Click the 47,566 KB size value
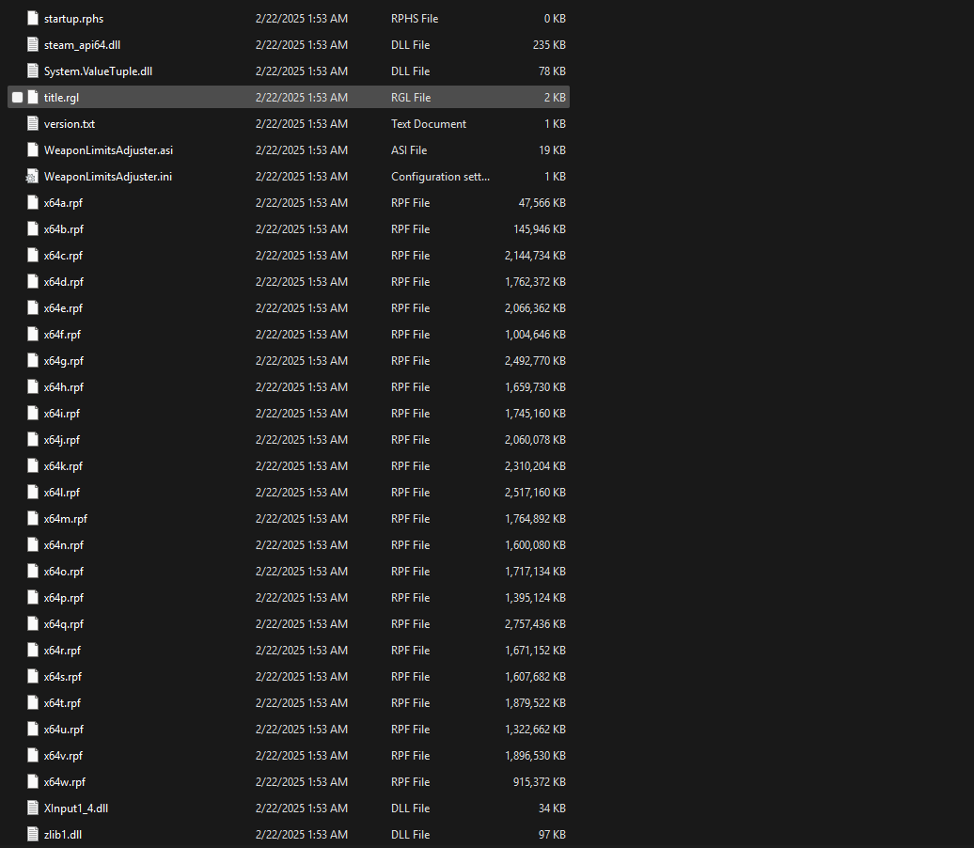Screen dimensions: 974x848 pos(542,202)
